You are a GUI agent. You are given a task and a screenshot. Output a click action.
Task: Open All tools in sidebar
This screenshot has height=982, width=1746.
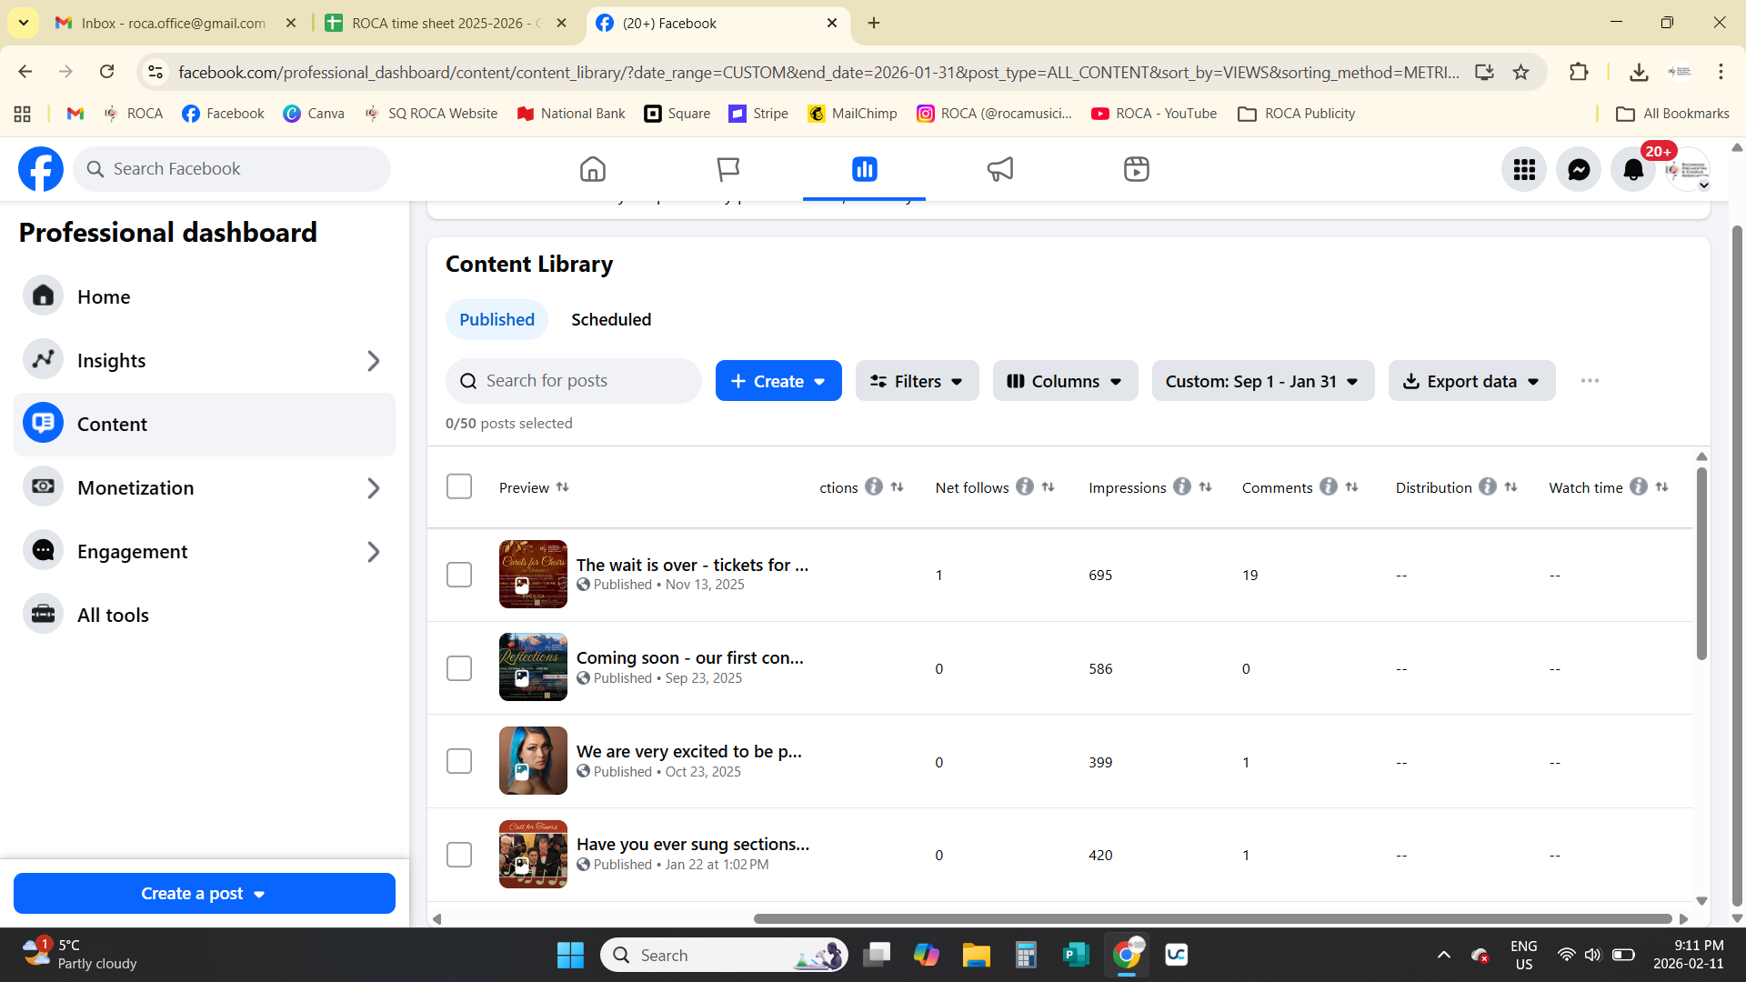pyautogui.click(x=113, y=616)
